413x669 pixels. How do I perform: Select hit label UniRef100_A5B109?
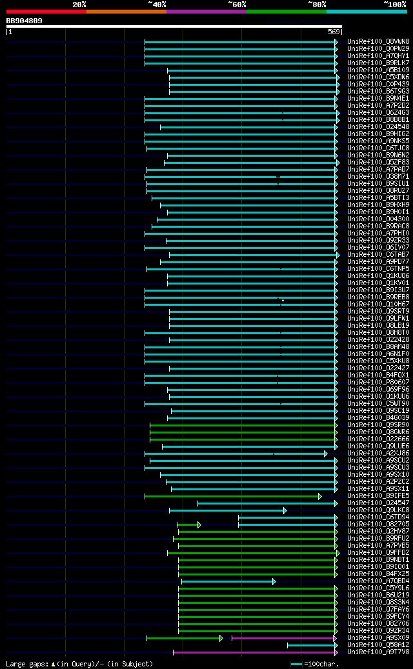click(378, 70)
